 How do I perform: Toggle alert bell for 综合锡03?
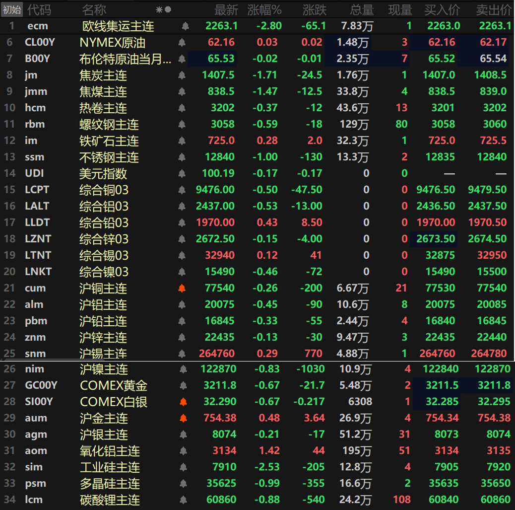click(182, 255)
